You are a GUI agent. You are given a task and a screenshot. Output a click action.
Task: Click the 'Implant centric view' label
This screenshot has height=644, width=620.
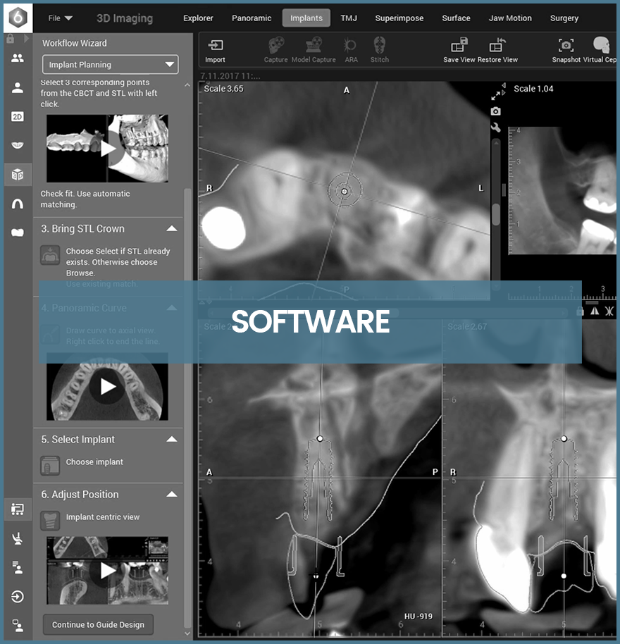click(103, 517)
